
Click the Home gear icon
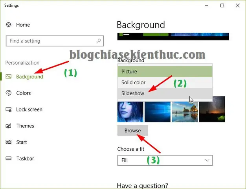9,25
